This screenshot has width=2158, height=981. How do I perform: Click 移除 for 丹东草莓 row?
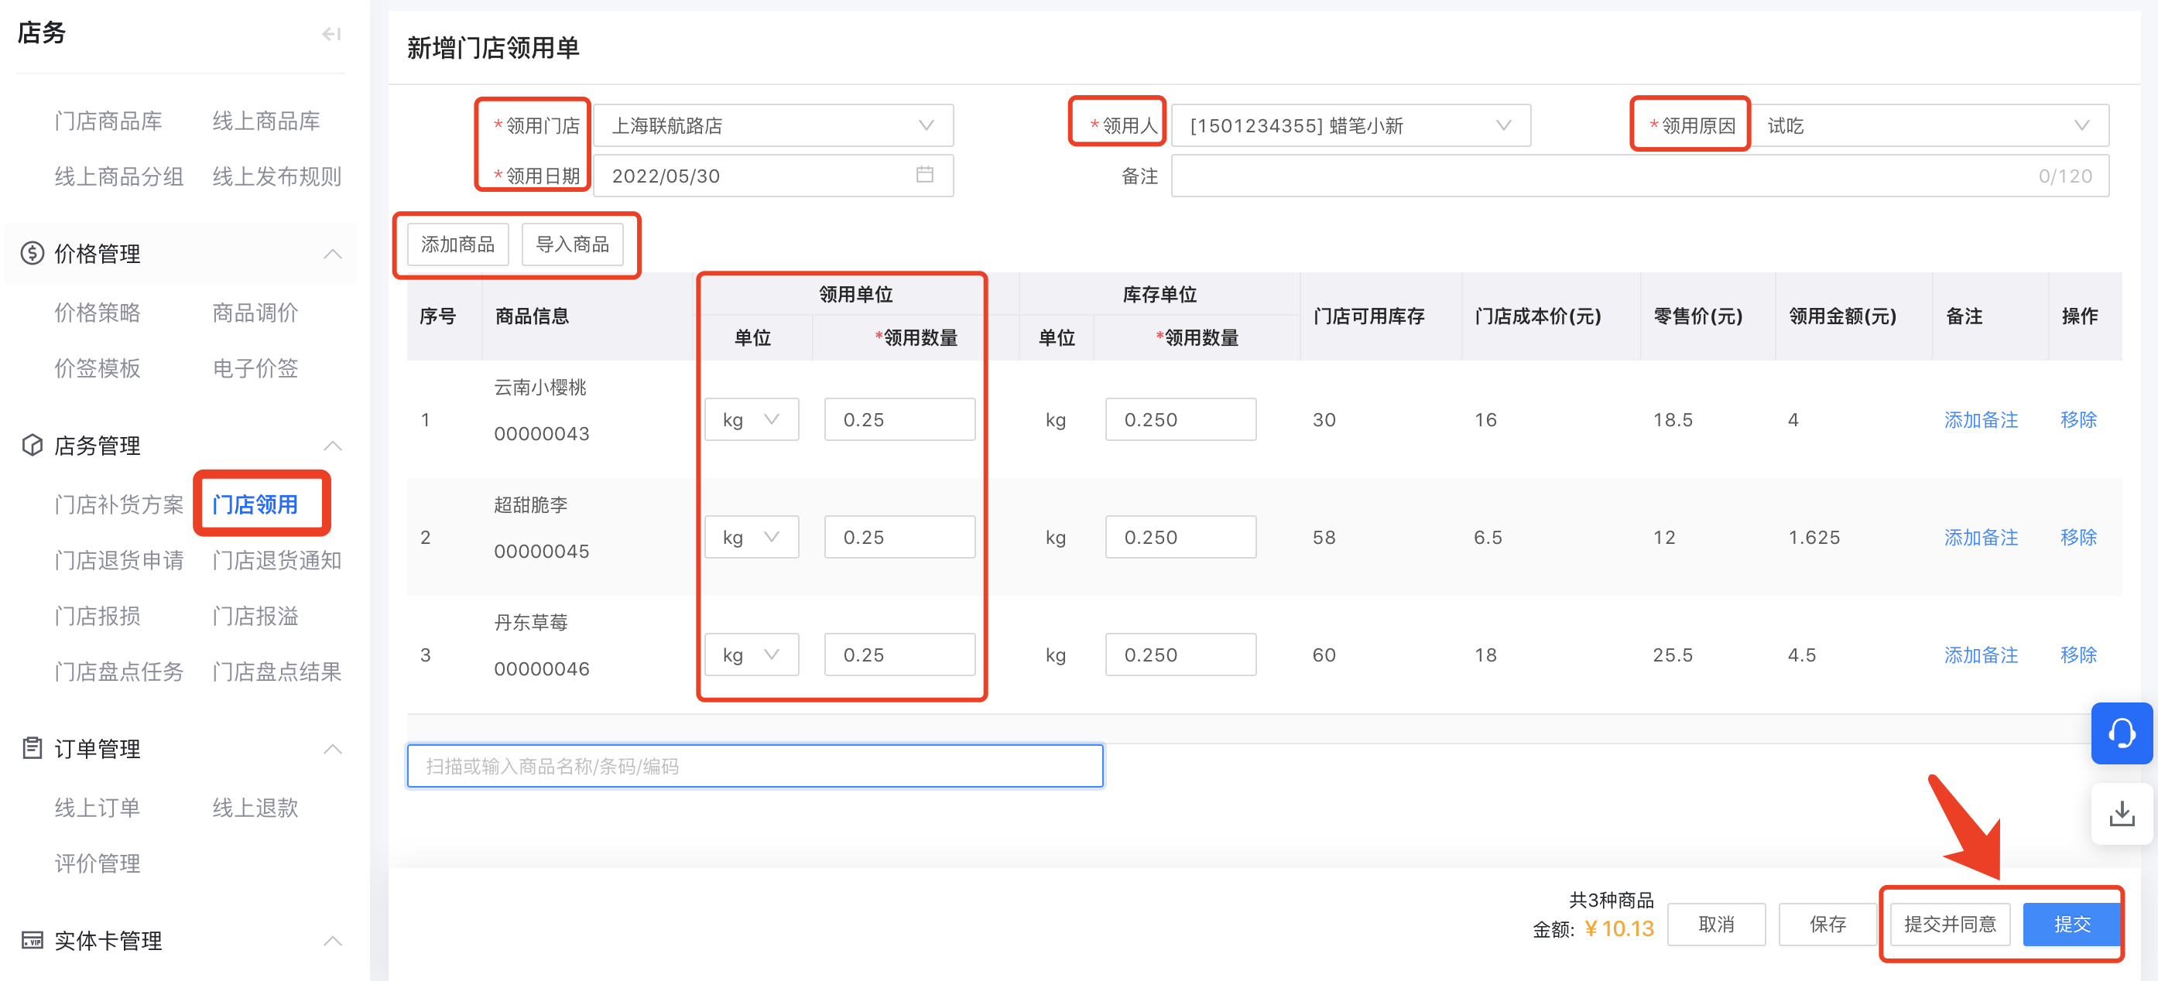(x=2078, y=655)
